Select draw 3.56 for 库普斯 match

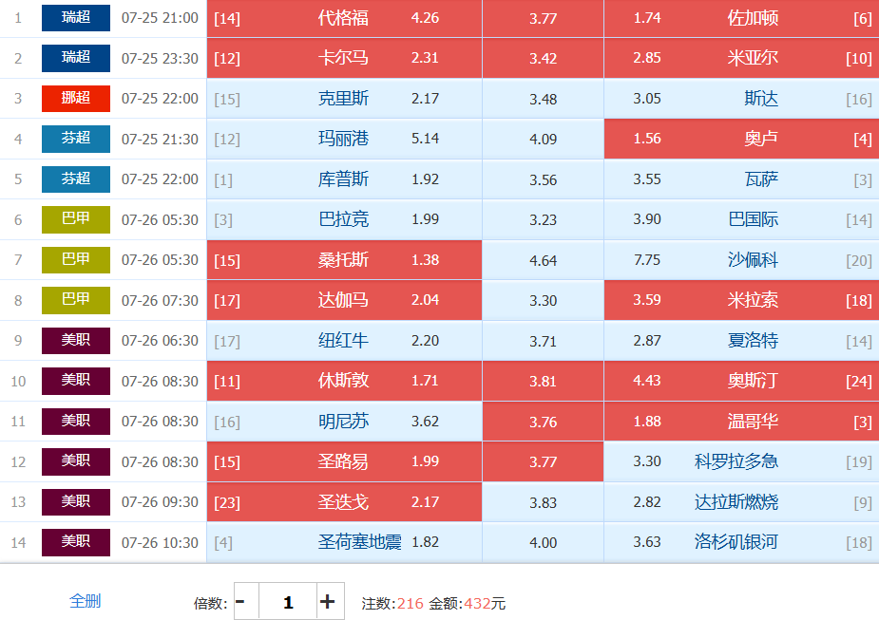(x=543, y=179)
